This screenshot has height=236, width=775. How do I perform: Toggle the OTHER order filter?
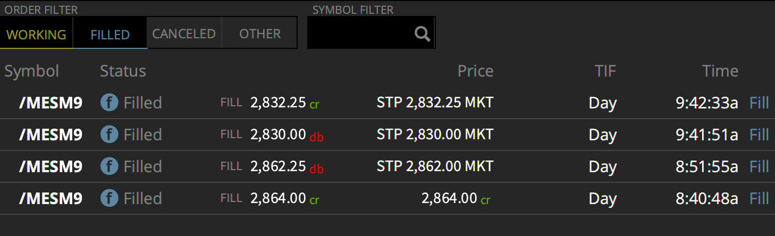pos(259,33)
